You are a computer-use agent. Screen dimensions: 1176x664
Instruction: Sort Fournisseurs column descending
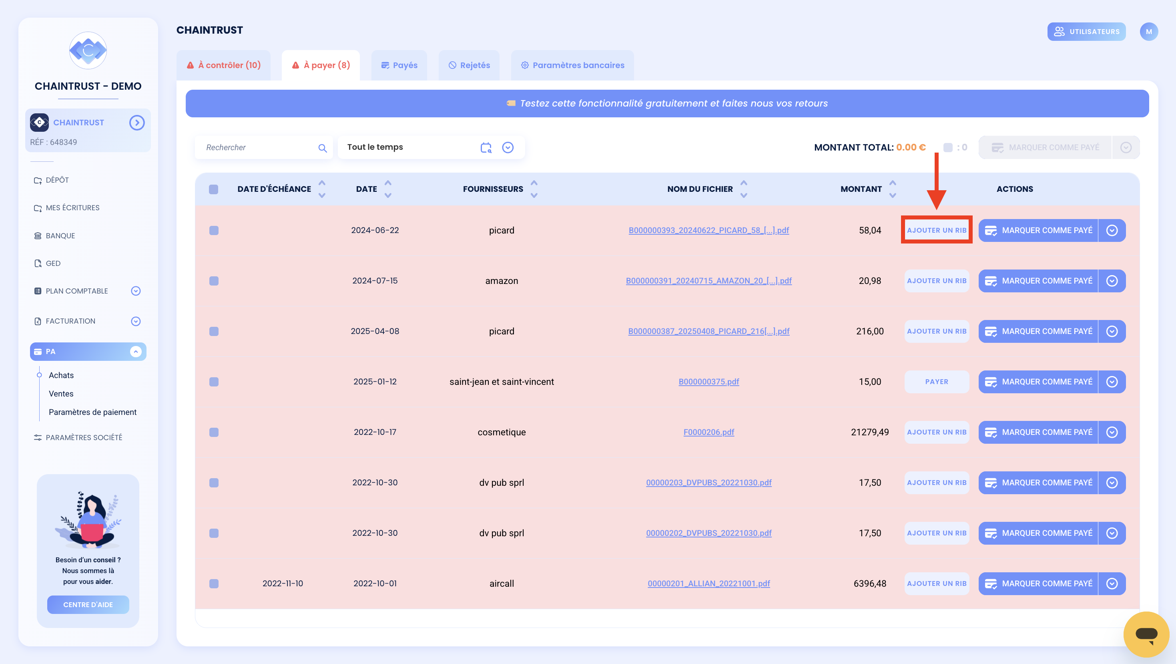pos(534,195)
